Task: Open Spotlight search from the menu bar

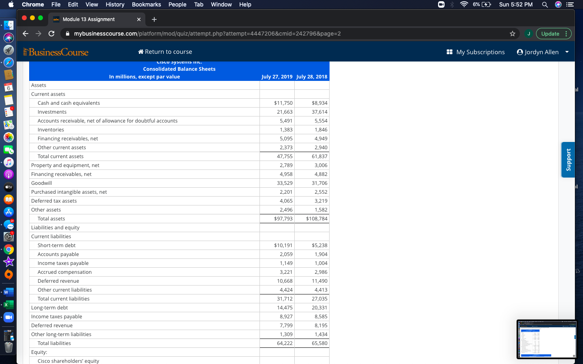Action: click(x=545, y=4)
